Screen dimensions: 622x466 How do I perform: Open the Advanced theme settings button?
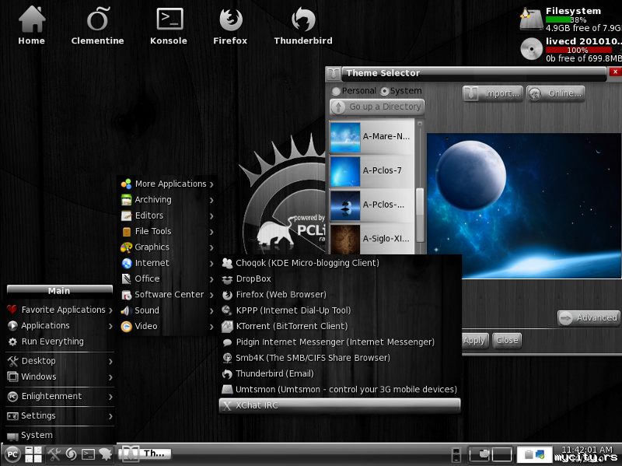[x=589, y=318]
